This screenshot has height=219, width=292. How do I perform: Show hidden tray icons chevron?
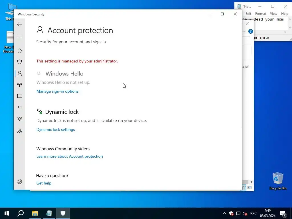[224, 213]
